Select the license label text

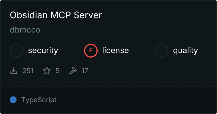point(116,50)
